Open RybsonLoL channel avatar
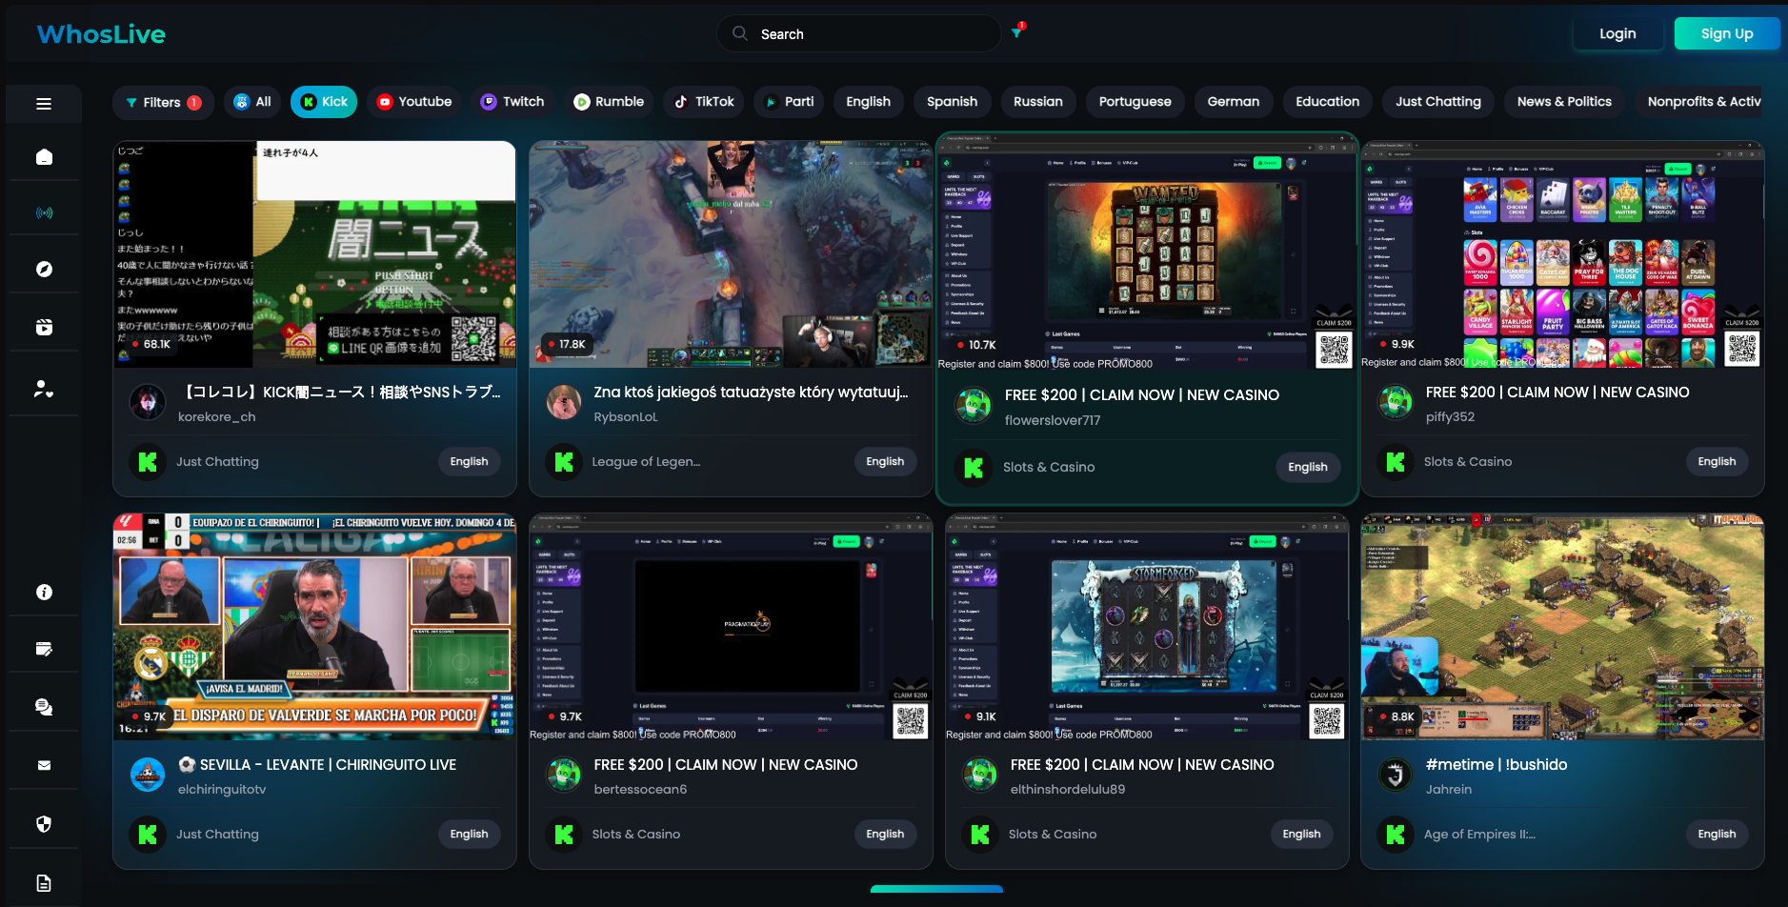The height and width of the screenshot is (907, 1788). (564, 403)
